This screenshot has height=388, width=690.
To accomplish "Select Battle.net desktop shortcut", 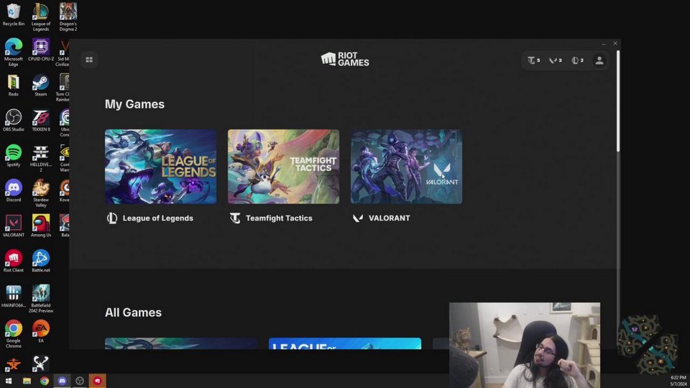I will 41,262.
